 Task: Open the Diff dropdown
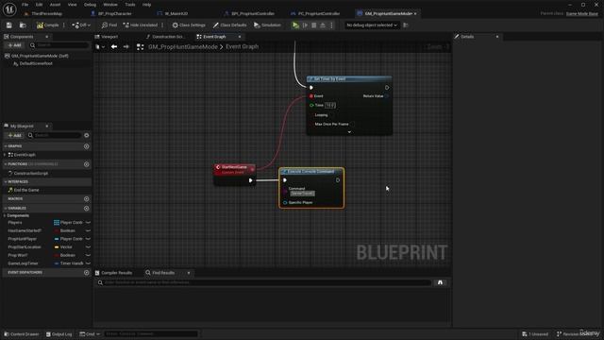(81, 25)
